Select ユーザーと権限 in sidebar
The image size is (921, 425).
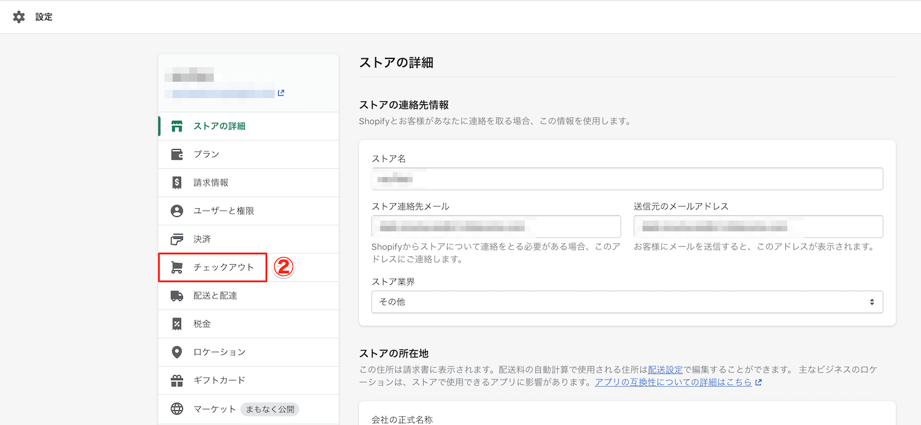point(248,211)
